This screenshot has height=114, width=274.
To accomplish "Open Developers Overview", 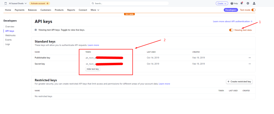I will pyautogui.click(x=10, y=27).
